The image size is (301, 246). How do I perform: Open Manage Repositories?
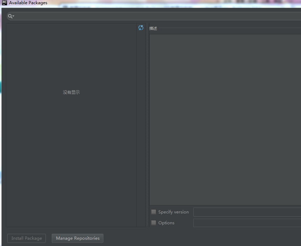78,238
